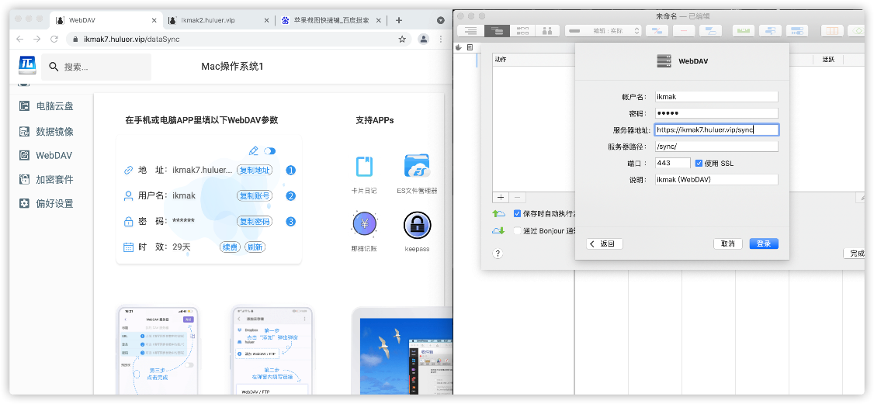Image resolution: width=874 pixels, height=404 pixels.
Task: Toggle the 保存时自动执行 checkbox
Action: pyautogui.click(x=517, y=214)
